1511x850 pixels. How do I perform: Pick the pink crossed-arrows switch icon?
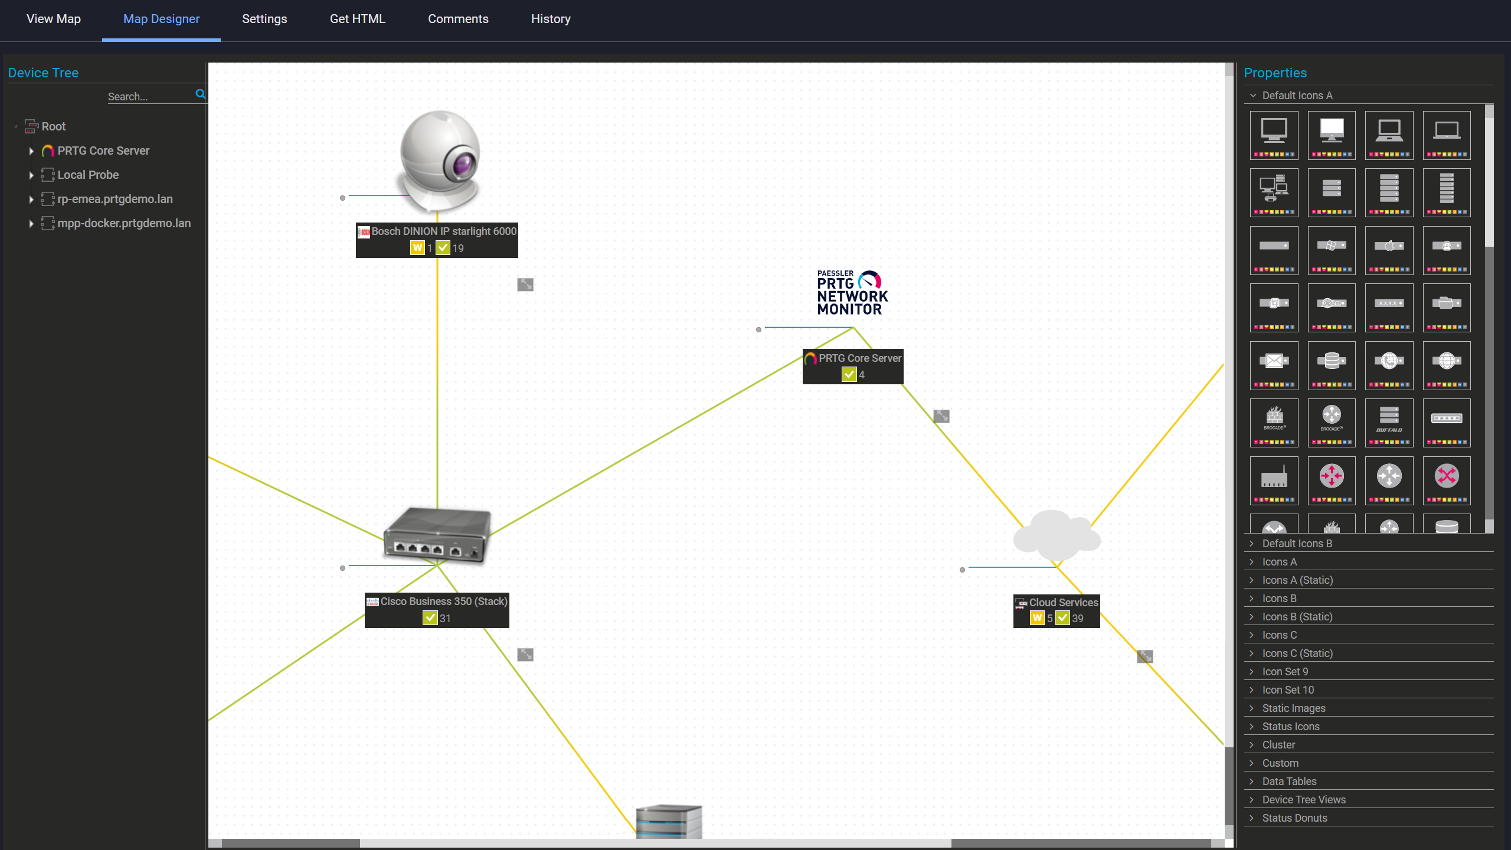1447,480
